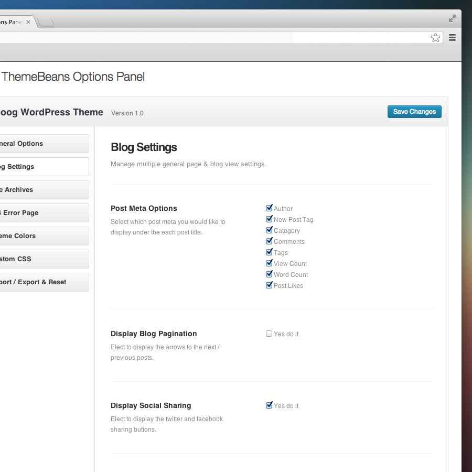This screenshot has height=472, width=472.
Task: Toggle the New Post Tag checkbox
Action: coord(269,219)
